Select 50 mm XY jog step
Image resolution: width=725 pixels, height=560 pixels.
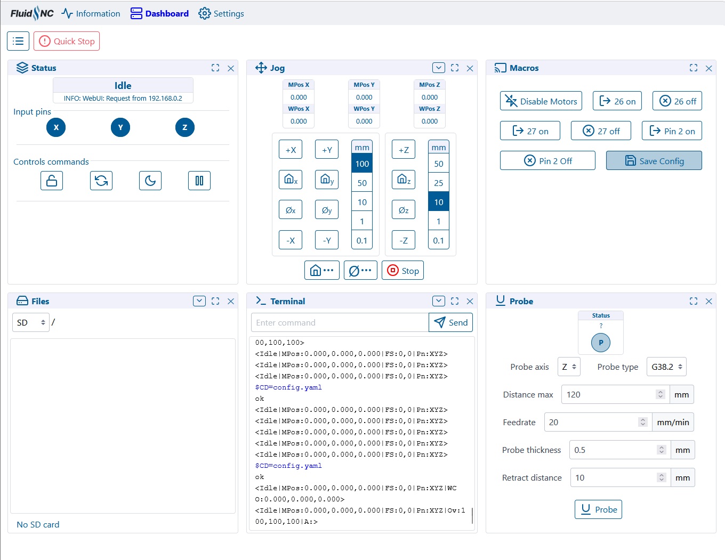362,183
